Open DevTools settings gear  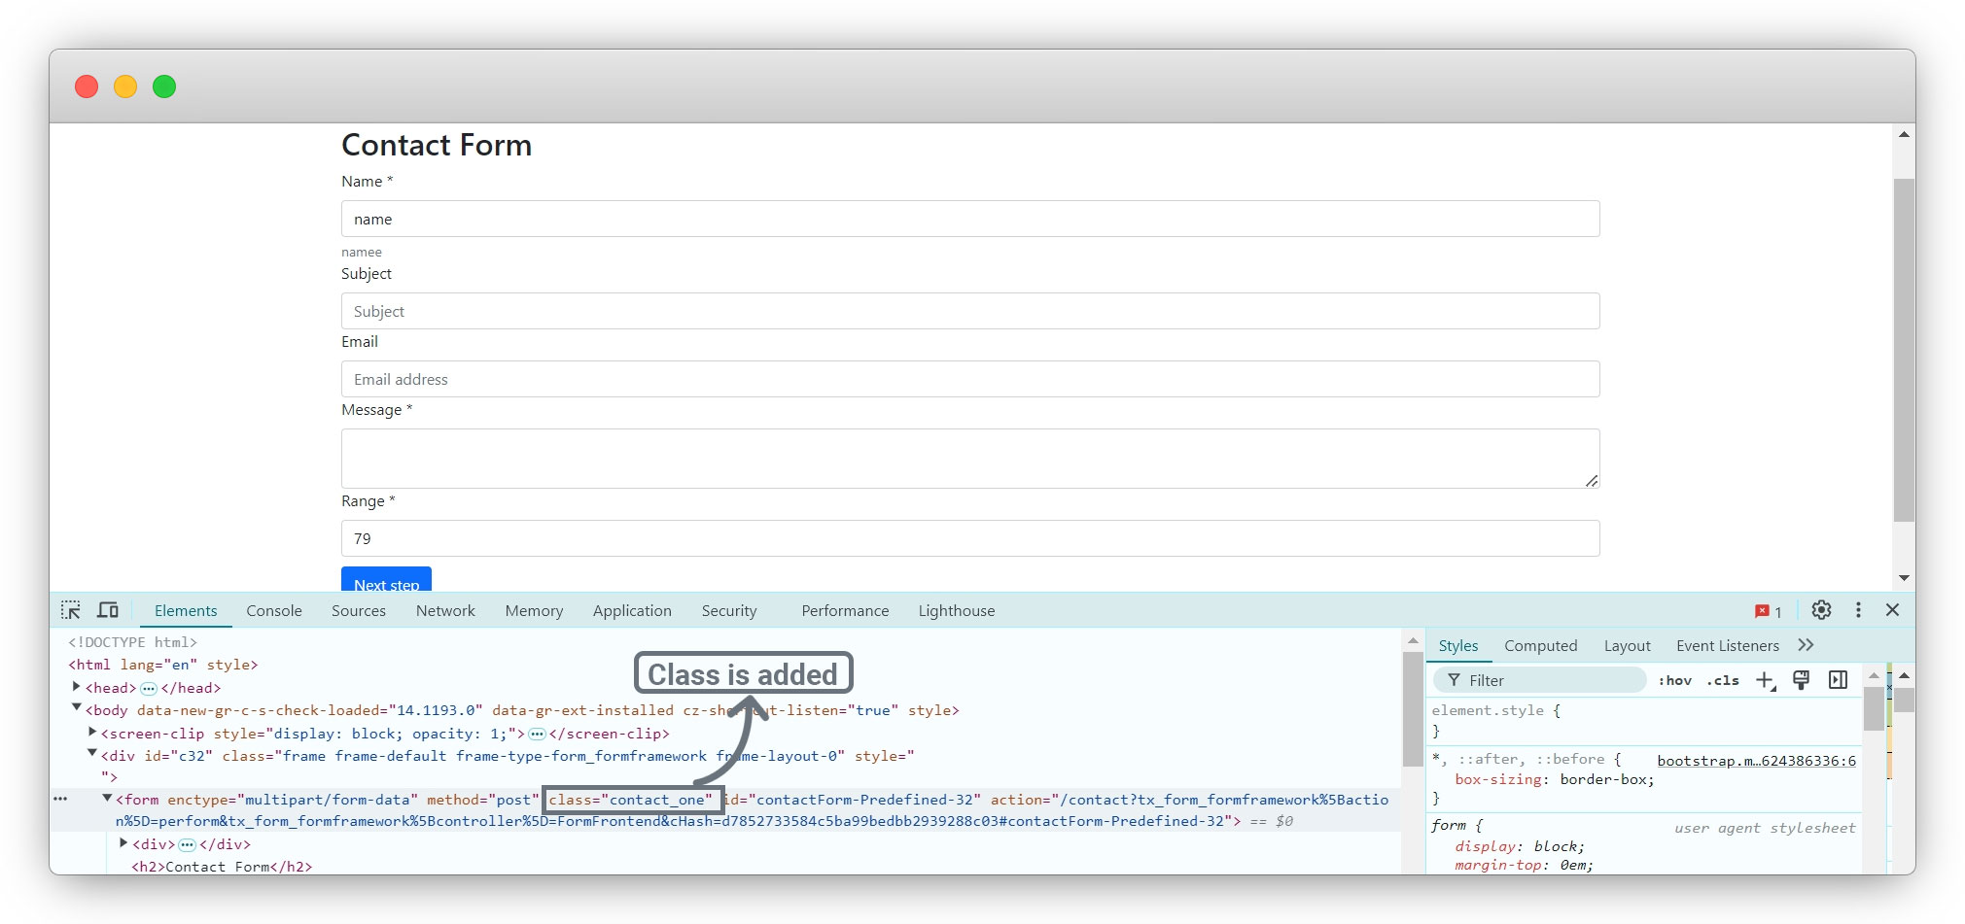tap(1821, 610)
